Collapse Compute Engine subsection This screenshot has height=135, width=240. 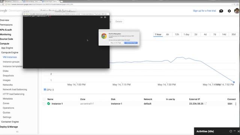(10, 52)
